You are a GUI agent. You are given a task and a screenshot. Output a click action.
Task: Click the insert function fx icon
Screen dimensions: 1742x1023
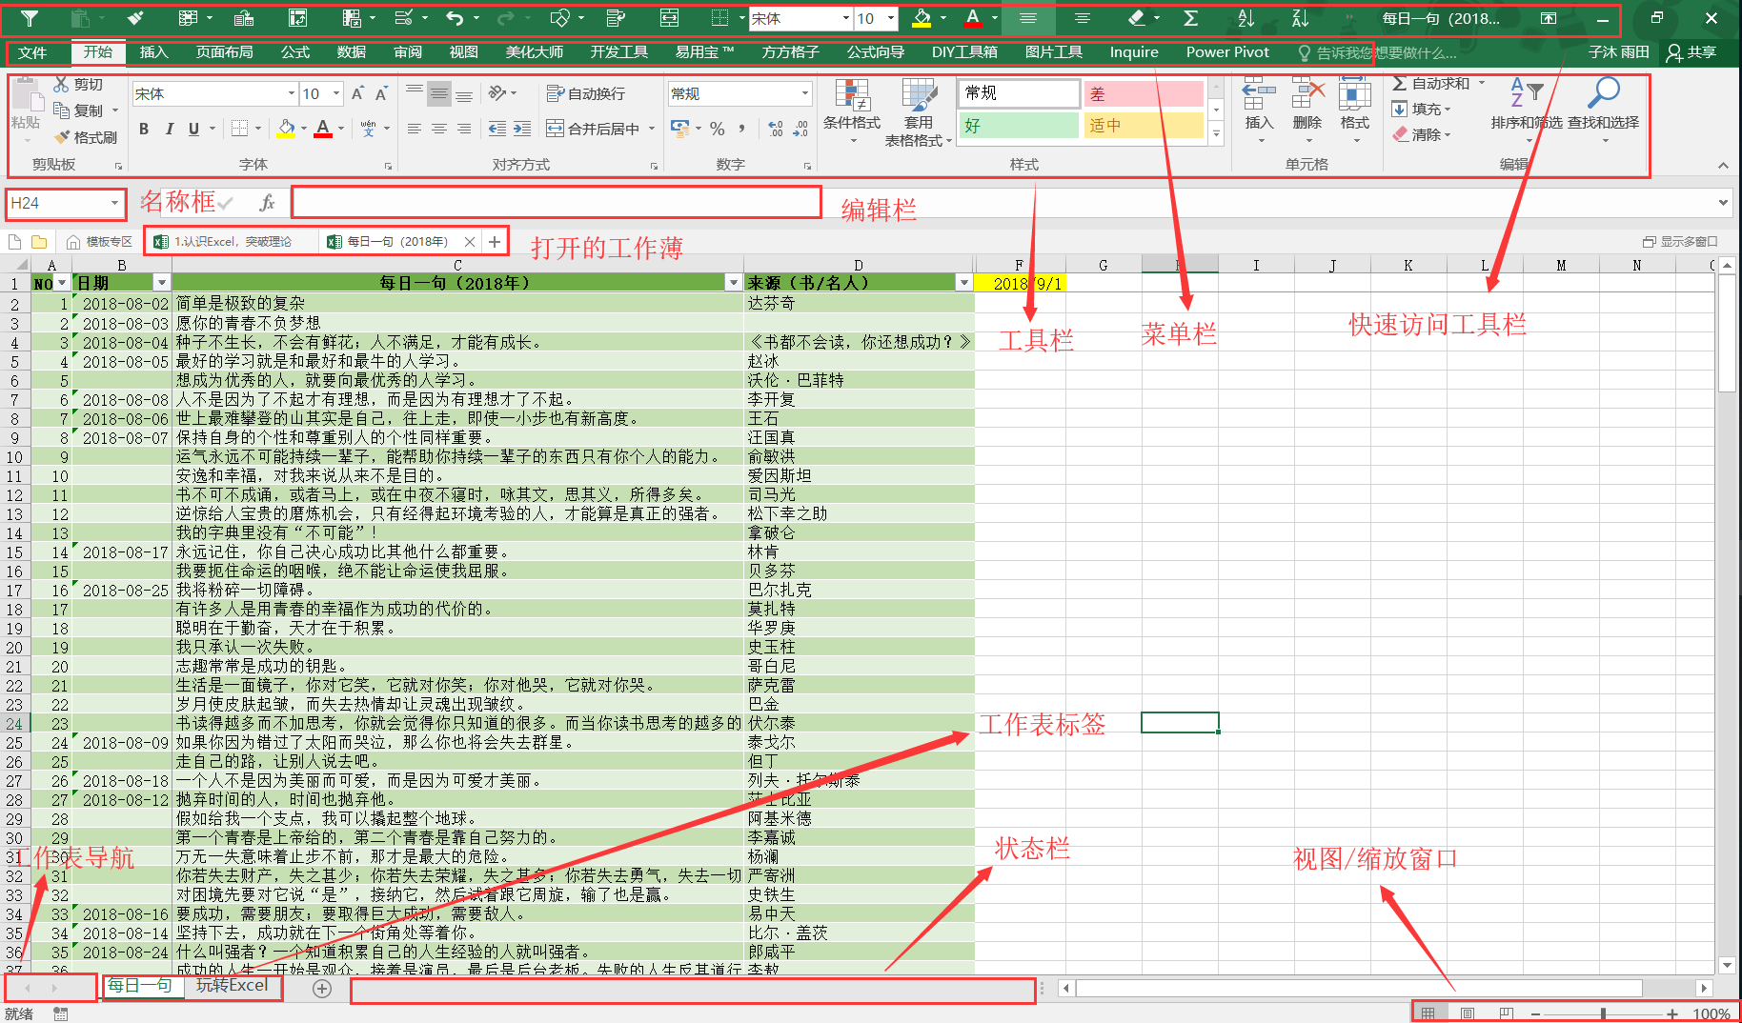pos(268,202)
